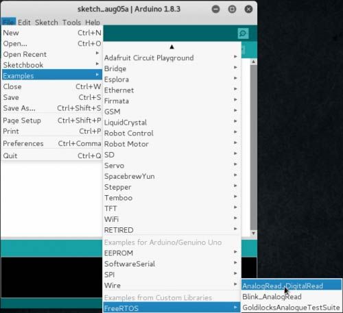Expand the Servo examples submenu
Viewport: 343px width, 313px height.
pyautogui.click(x=171, y=165)
